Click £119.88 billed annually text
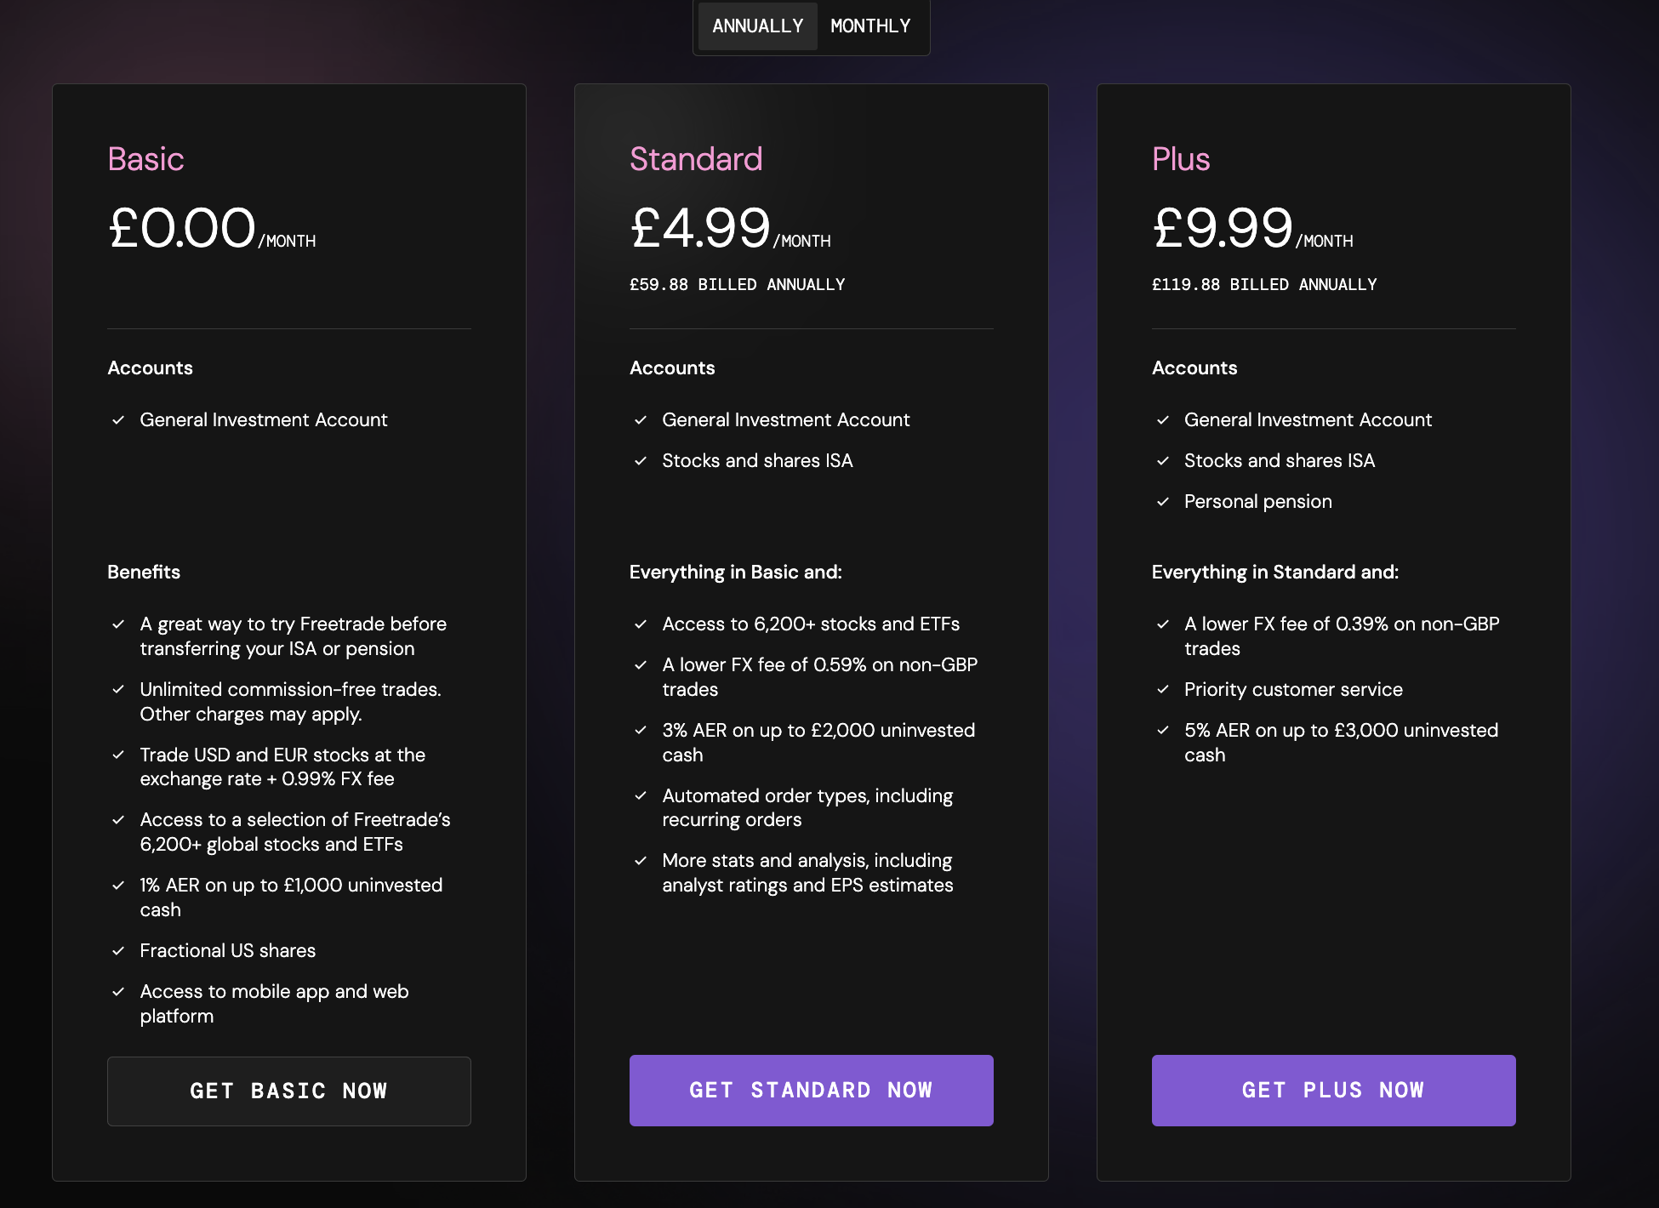This screenshot has height=1208, width=1659. click(x=1264, y=285)
